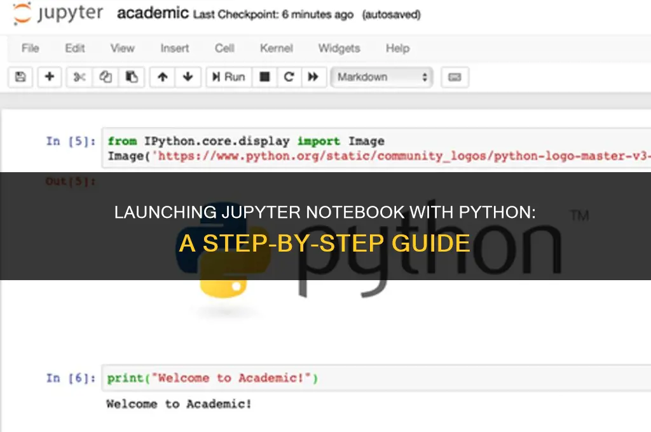Viewport: 651px width, 432px height.
Task: Click into the In [5] code cell
Action: 376,148
